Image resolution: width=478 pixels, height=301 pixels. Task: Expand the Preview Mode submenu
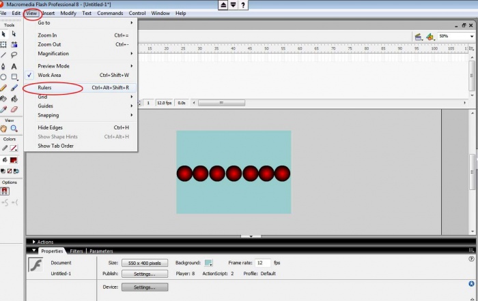tap(81, 66)
